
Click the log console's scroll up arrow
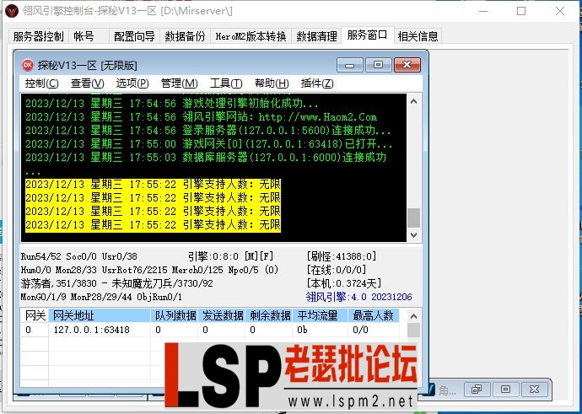coord(414,101)
